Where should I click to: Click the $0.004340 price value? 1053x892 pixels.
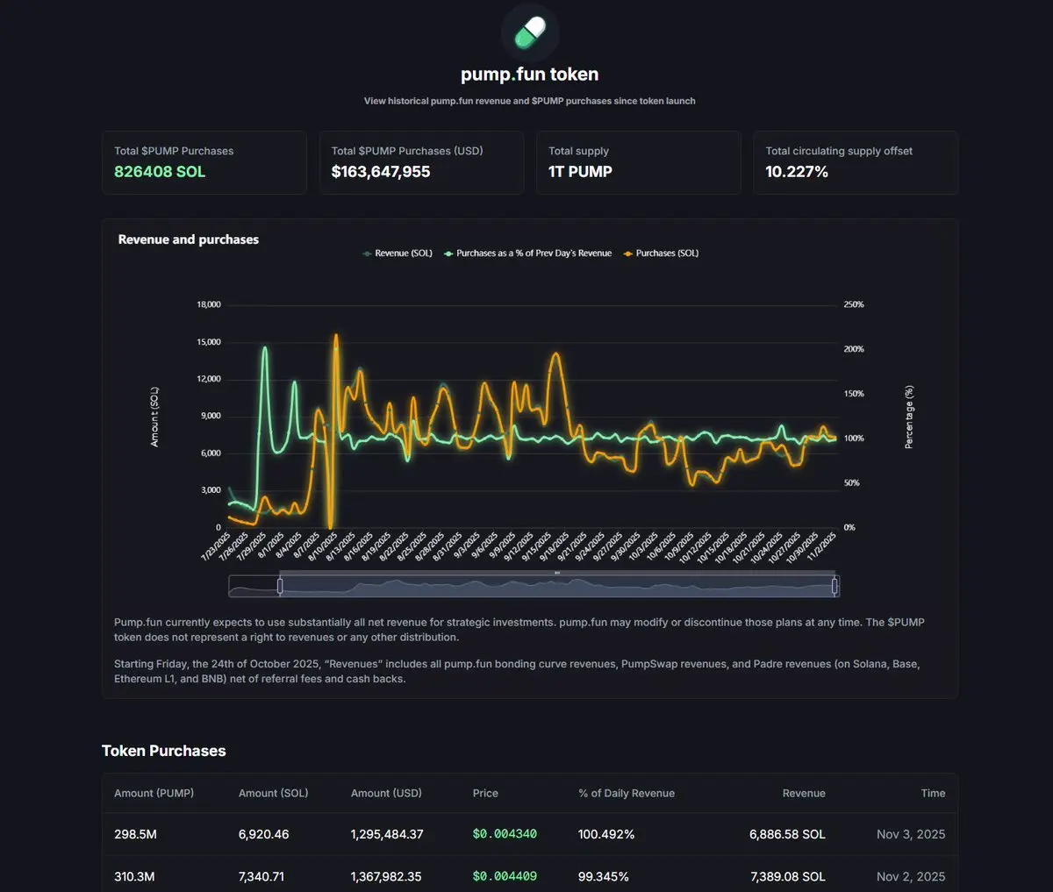pos(505,834)
